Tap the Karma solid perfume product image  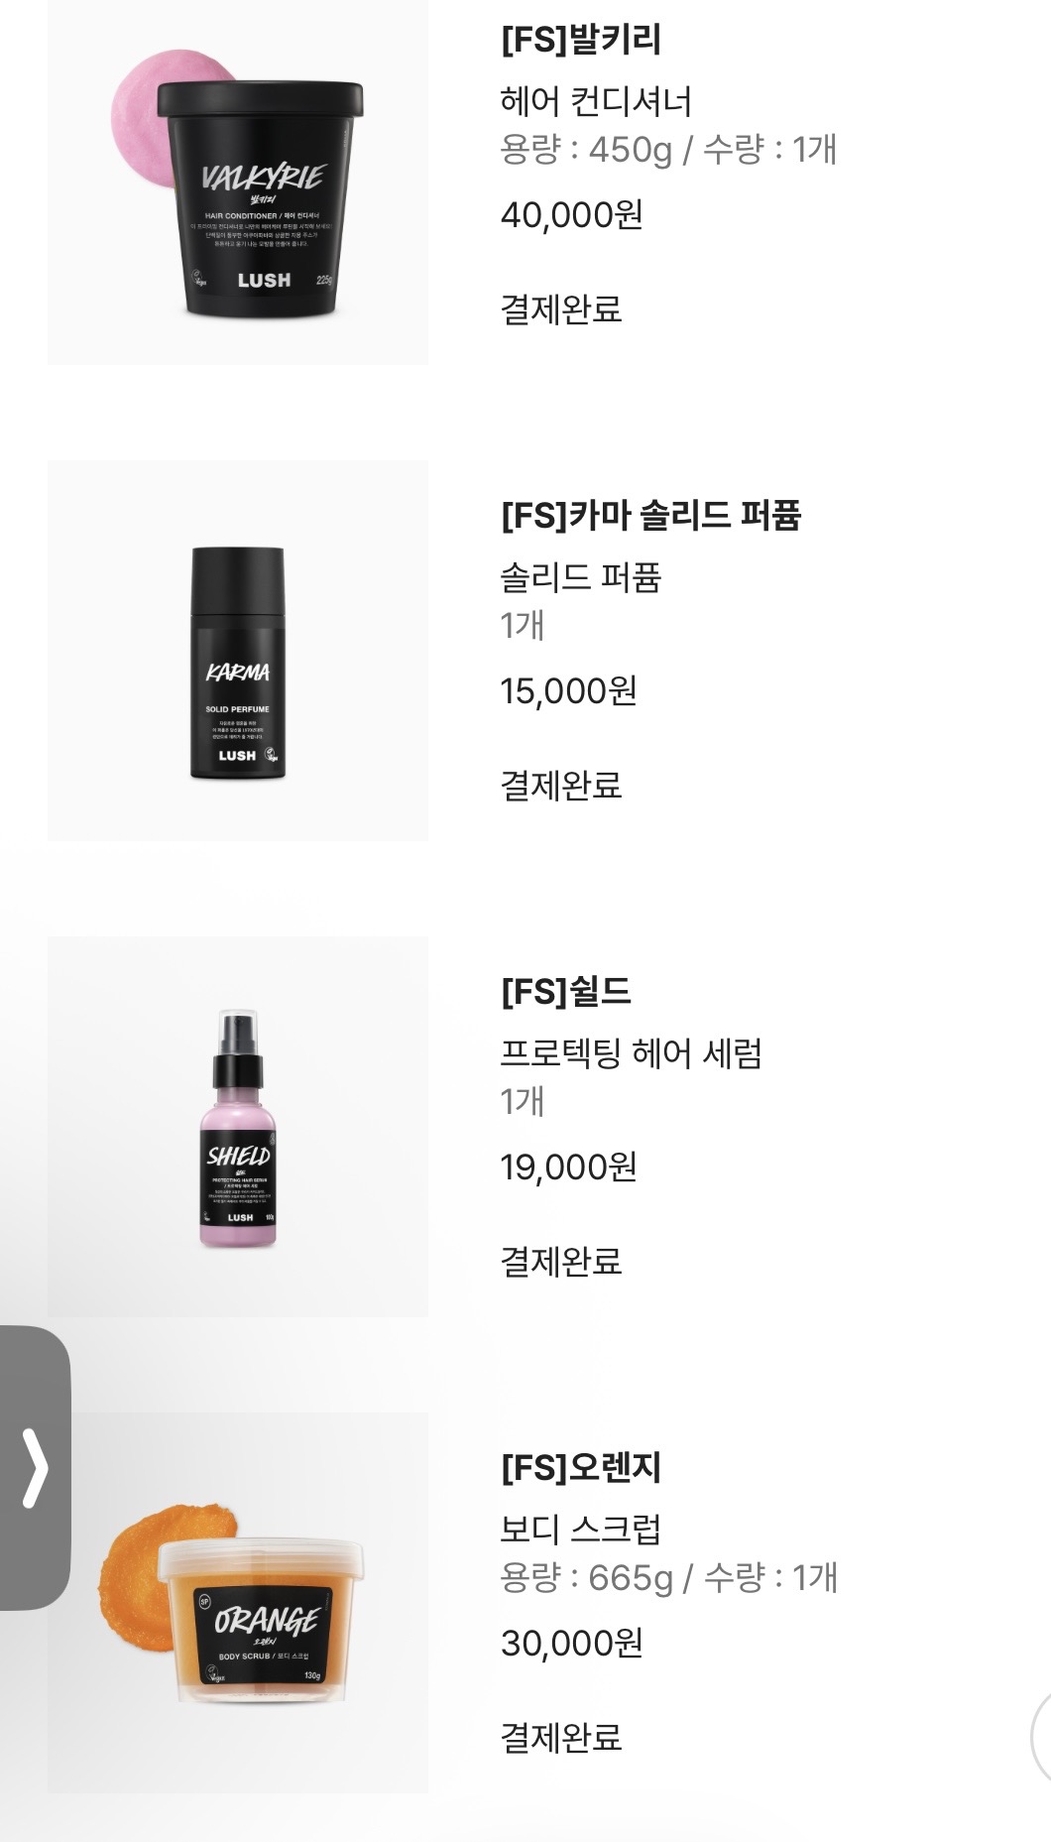pyautogui.click(x=238, y=651)
